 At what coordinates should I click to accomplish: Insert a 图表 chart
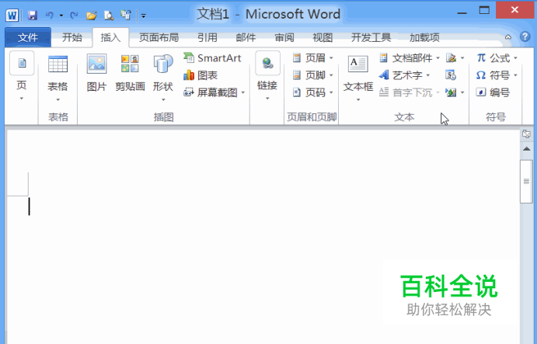[x=201, y=75]
